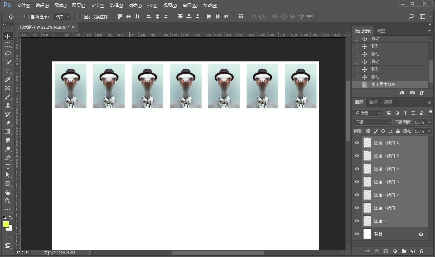435x257 pixels.
Task: Expand the opacity 不透明度 slider arrow
Action: tap(430, 122)
